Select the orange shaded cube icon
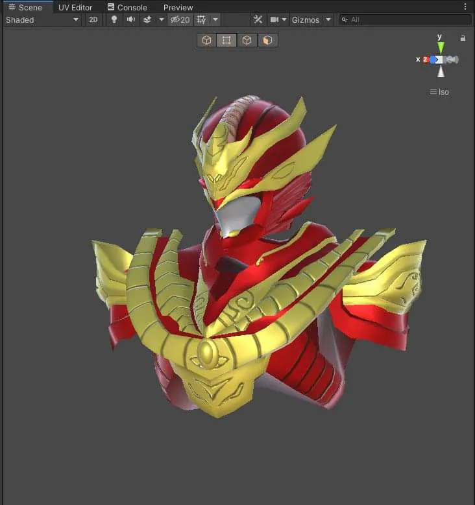 click(x=267, y=40)
